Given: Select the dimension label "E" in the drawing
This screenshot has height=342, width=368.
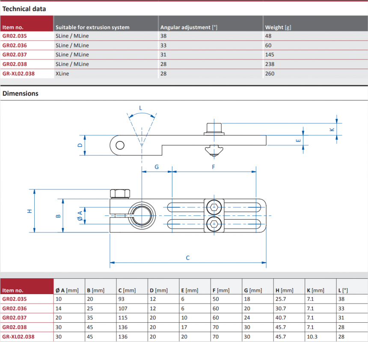Looking at the screenshot, I should coord(298,141).
